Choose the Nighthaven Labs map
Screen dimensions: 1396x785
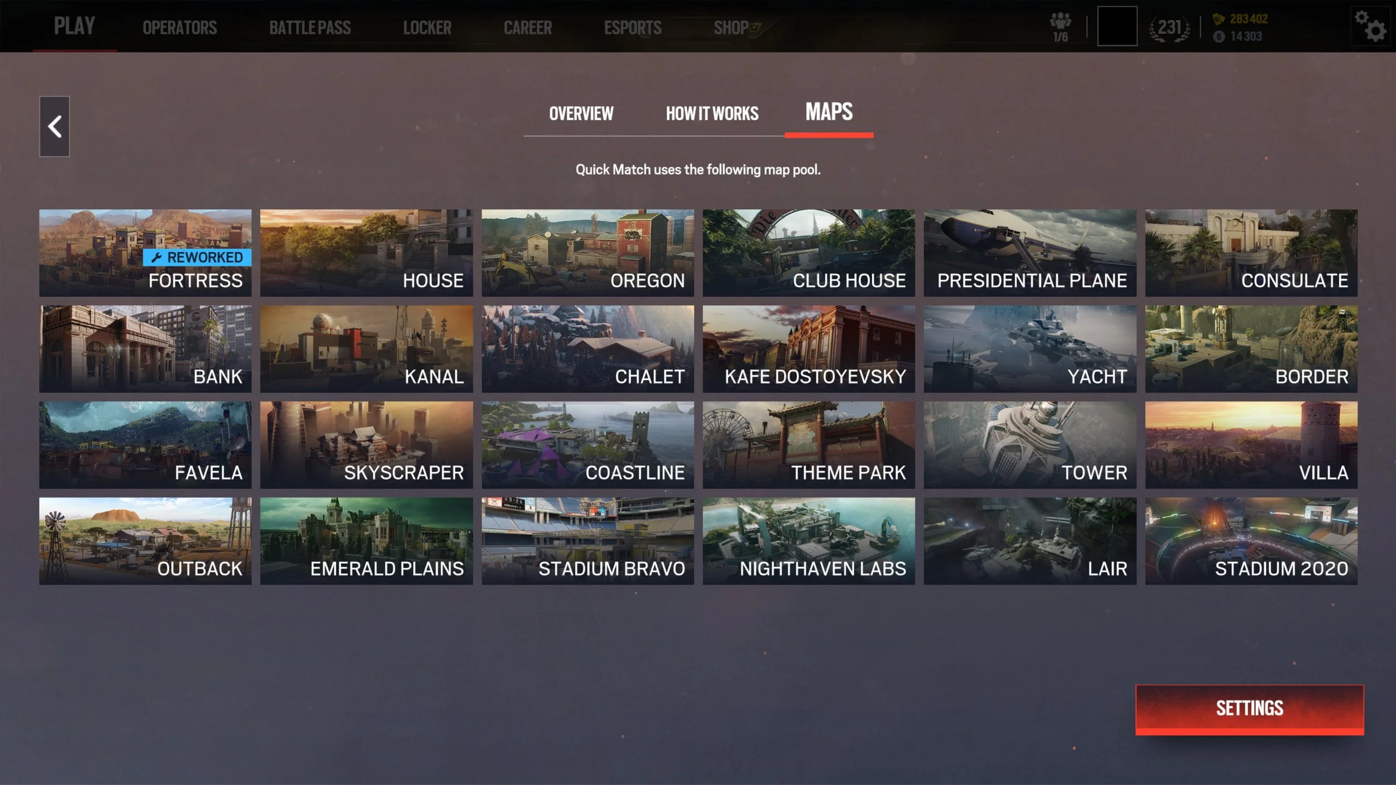point(808,540)
